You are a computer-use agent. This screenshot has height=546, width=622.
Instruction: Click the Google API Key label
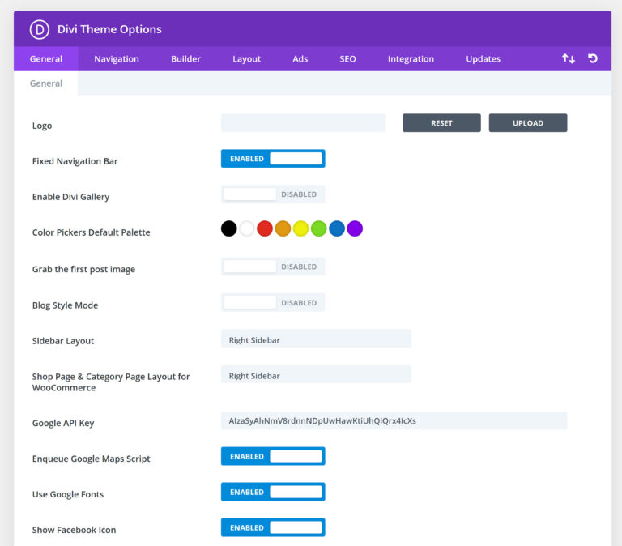63,423
